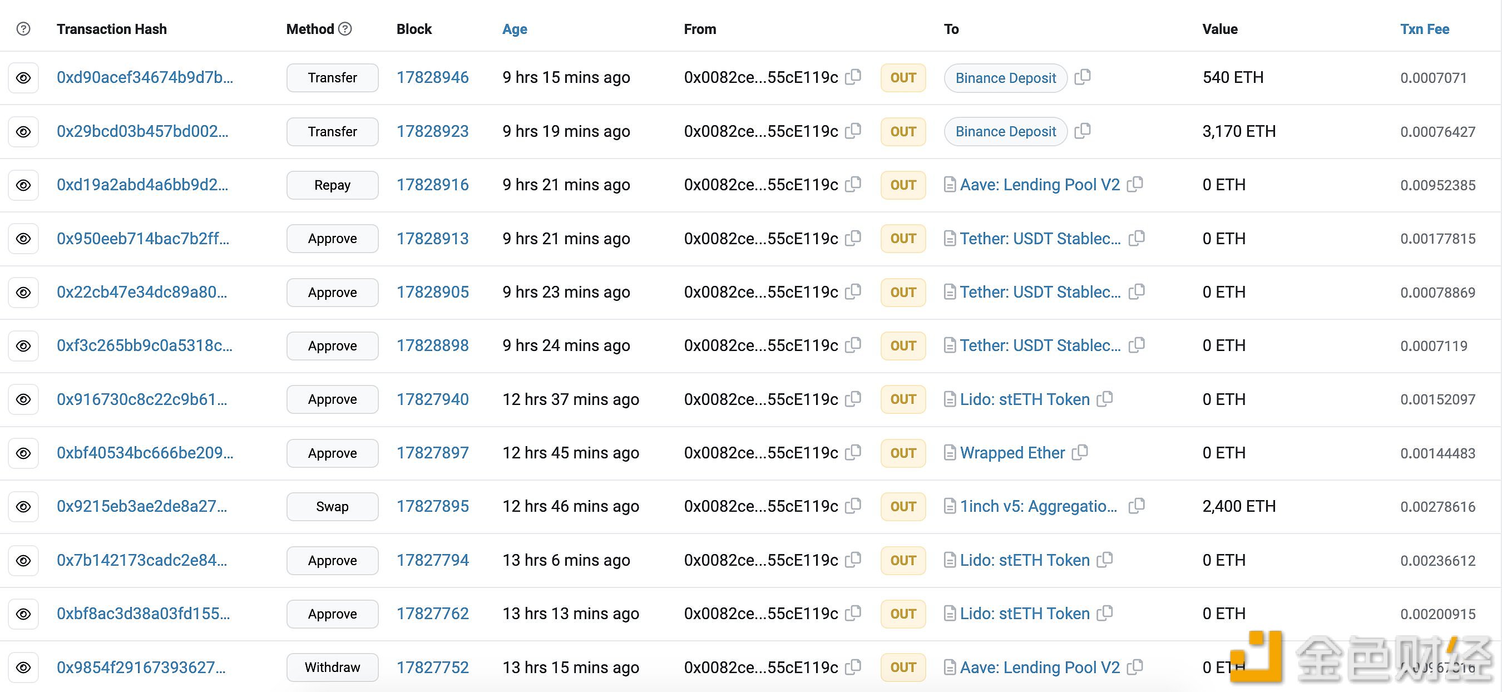
Task: Preview transaction 0x7b142173cadc2e84 with eye icon
Action: click(x=23, y=560)
